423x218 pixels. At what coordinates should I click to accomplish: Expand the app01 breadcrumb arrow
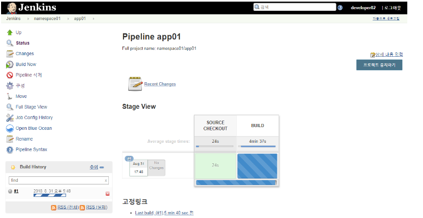[93, 18]
